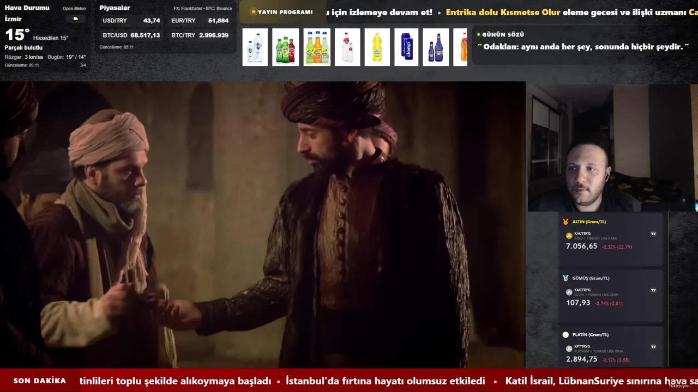
Task: Click the XPTTRYG platinum symbol icon
Action: pos(569,348)
